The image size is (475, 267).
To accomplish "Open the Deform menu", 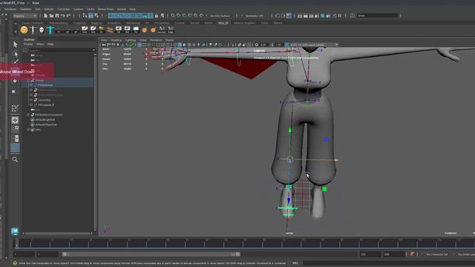I will point(49,9).
